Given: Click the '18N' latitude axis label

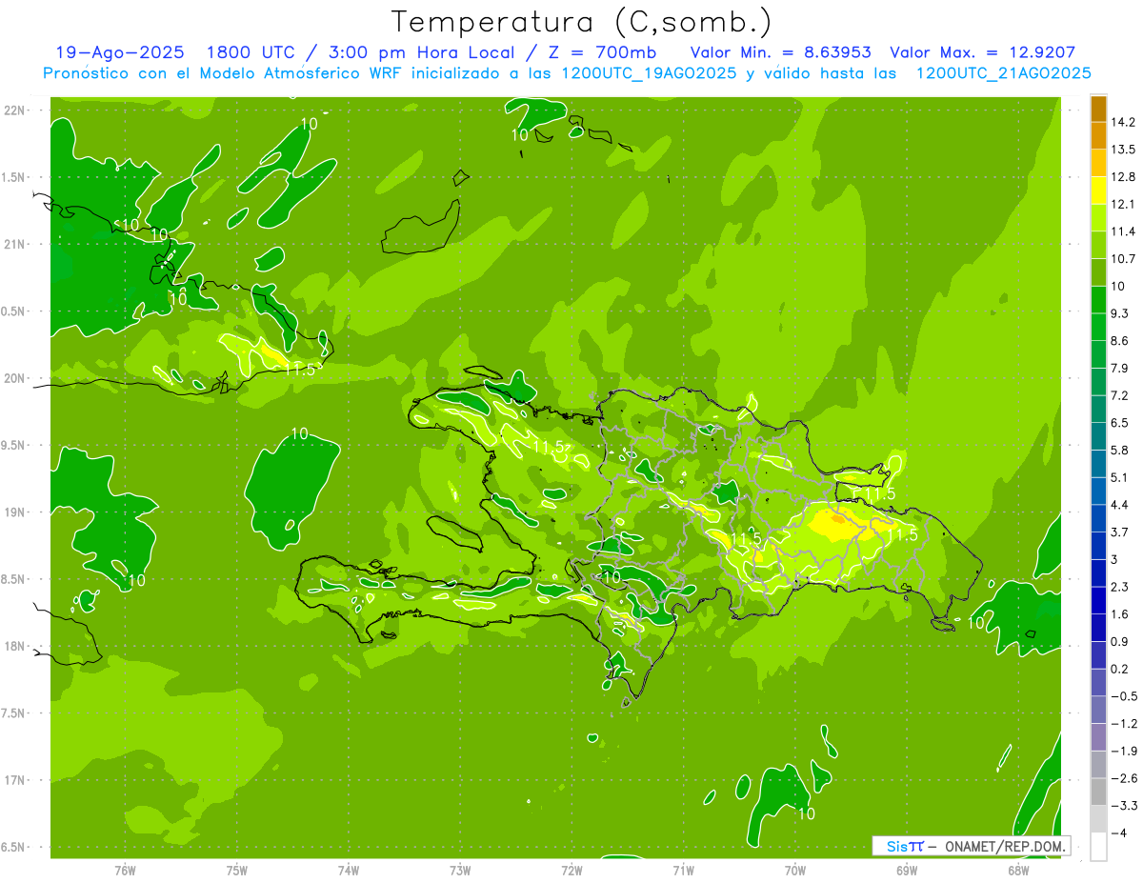Looking at the screenshot, I should (14, 647).
